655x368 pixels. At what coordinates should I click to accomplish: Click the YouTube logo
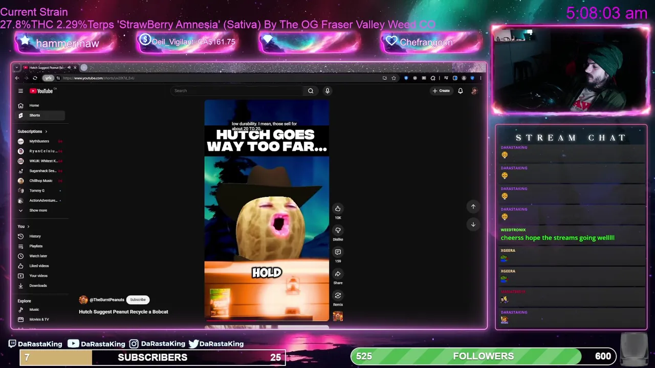tap(42, 91)
